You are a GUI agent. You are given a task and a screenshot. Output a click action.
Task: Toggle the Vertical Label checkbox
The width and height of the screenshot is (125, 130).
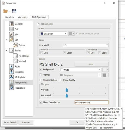64,53
